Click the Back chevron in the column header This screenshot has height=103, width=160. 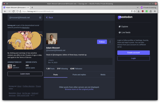click(x=47, y=17)
